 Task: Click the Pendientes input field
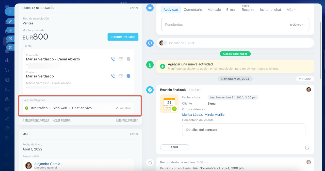[x=223, y=25]
